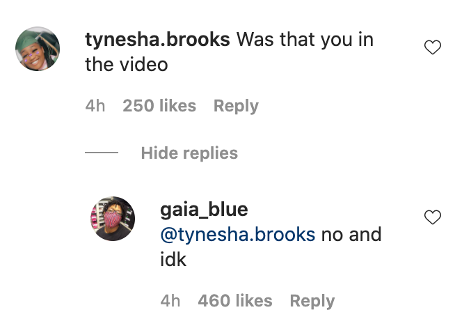Like gaia_blue's reply with the heart icon

point(433,217)
